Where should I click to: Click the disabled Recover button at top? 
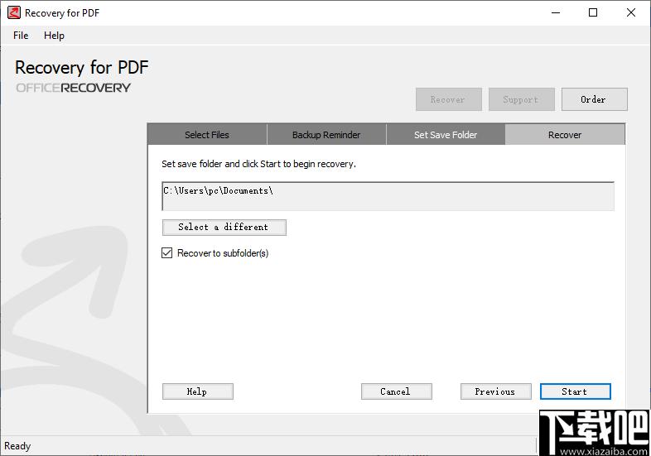tap(449, 99)
